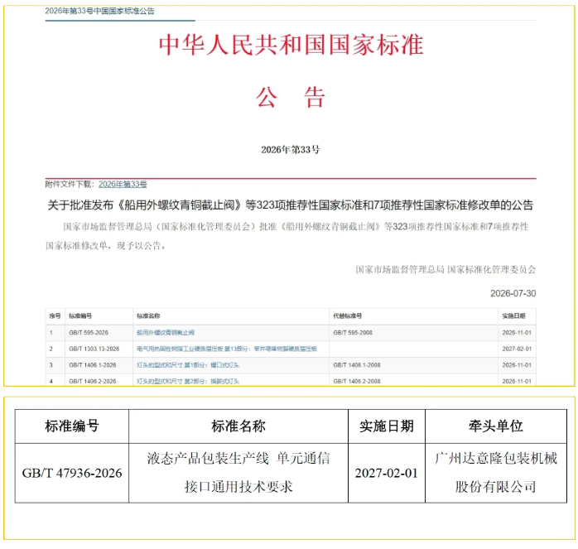Click the 牵头单位 column header
The image size is (578, 549).
[496, 426]
